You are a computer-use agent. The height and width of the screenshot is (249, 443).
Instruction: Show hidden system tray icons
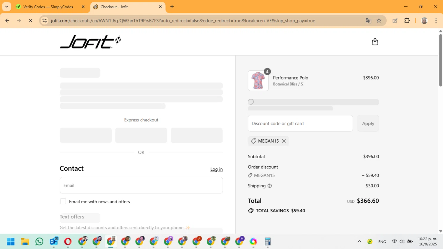pos(359,242)
